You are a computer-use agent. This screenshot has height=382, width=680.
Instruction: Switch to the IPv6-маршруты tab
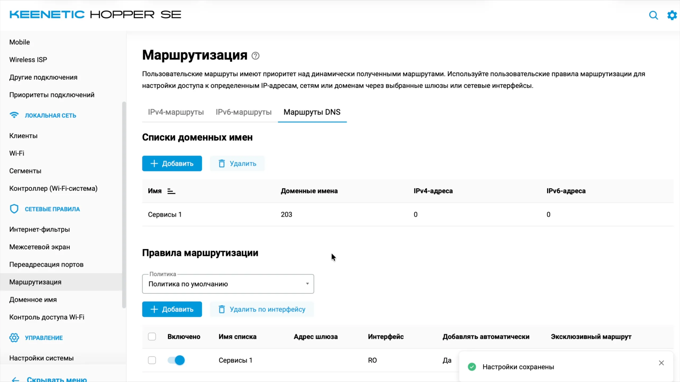click(244, 112)
